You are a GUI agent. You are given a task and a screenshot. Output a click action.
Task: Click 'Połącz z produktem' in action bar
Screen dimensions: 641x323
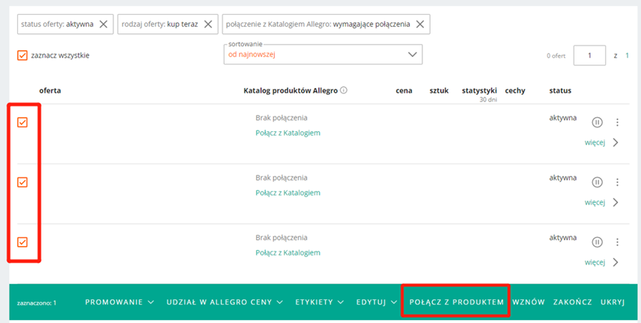(456, 302)
